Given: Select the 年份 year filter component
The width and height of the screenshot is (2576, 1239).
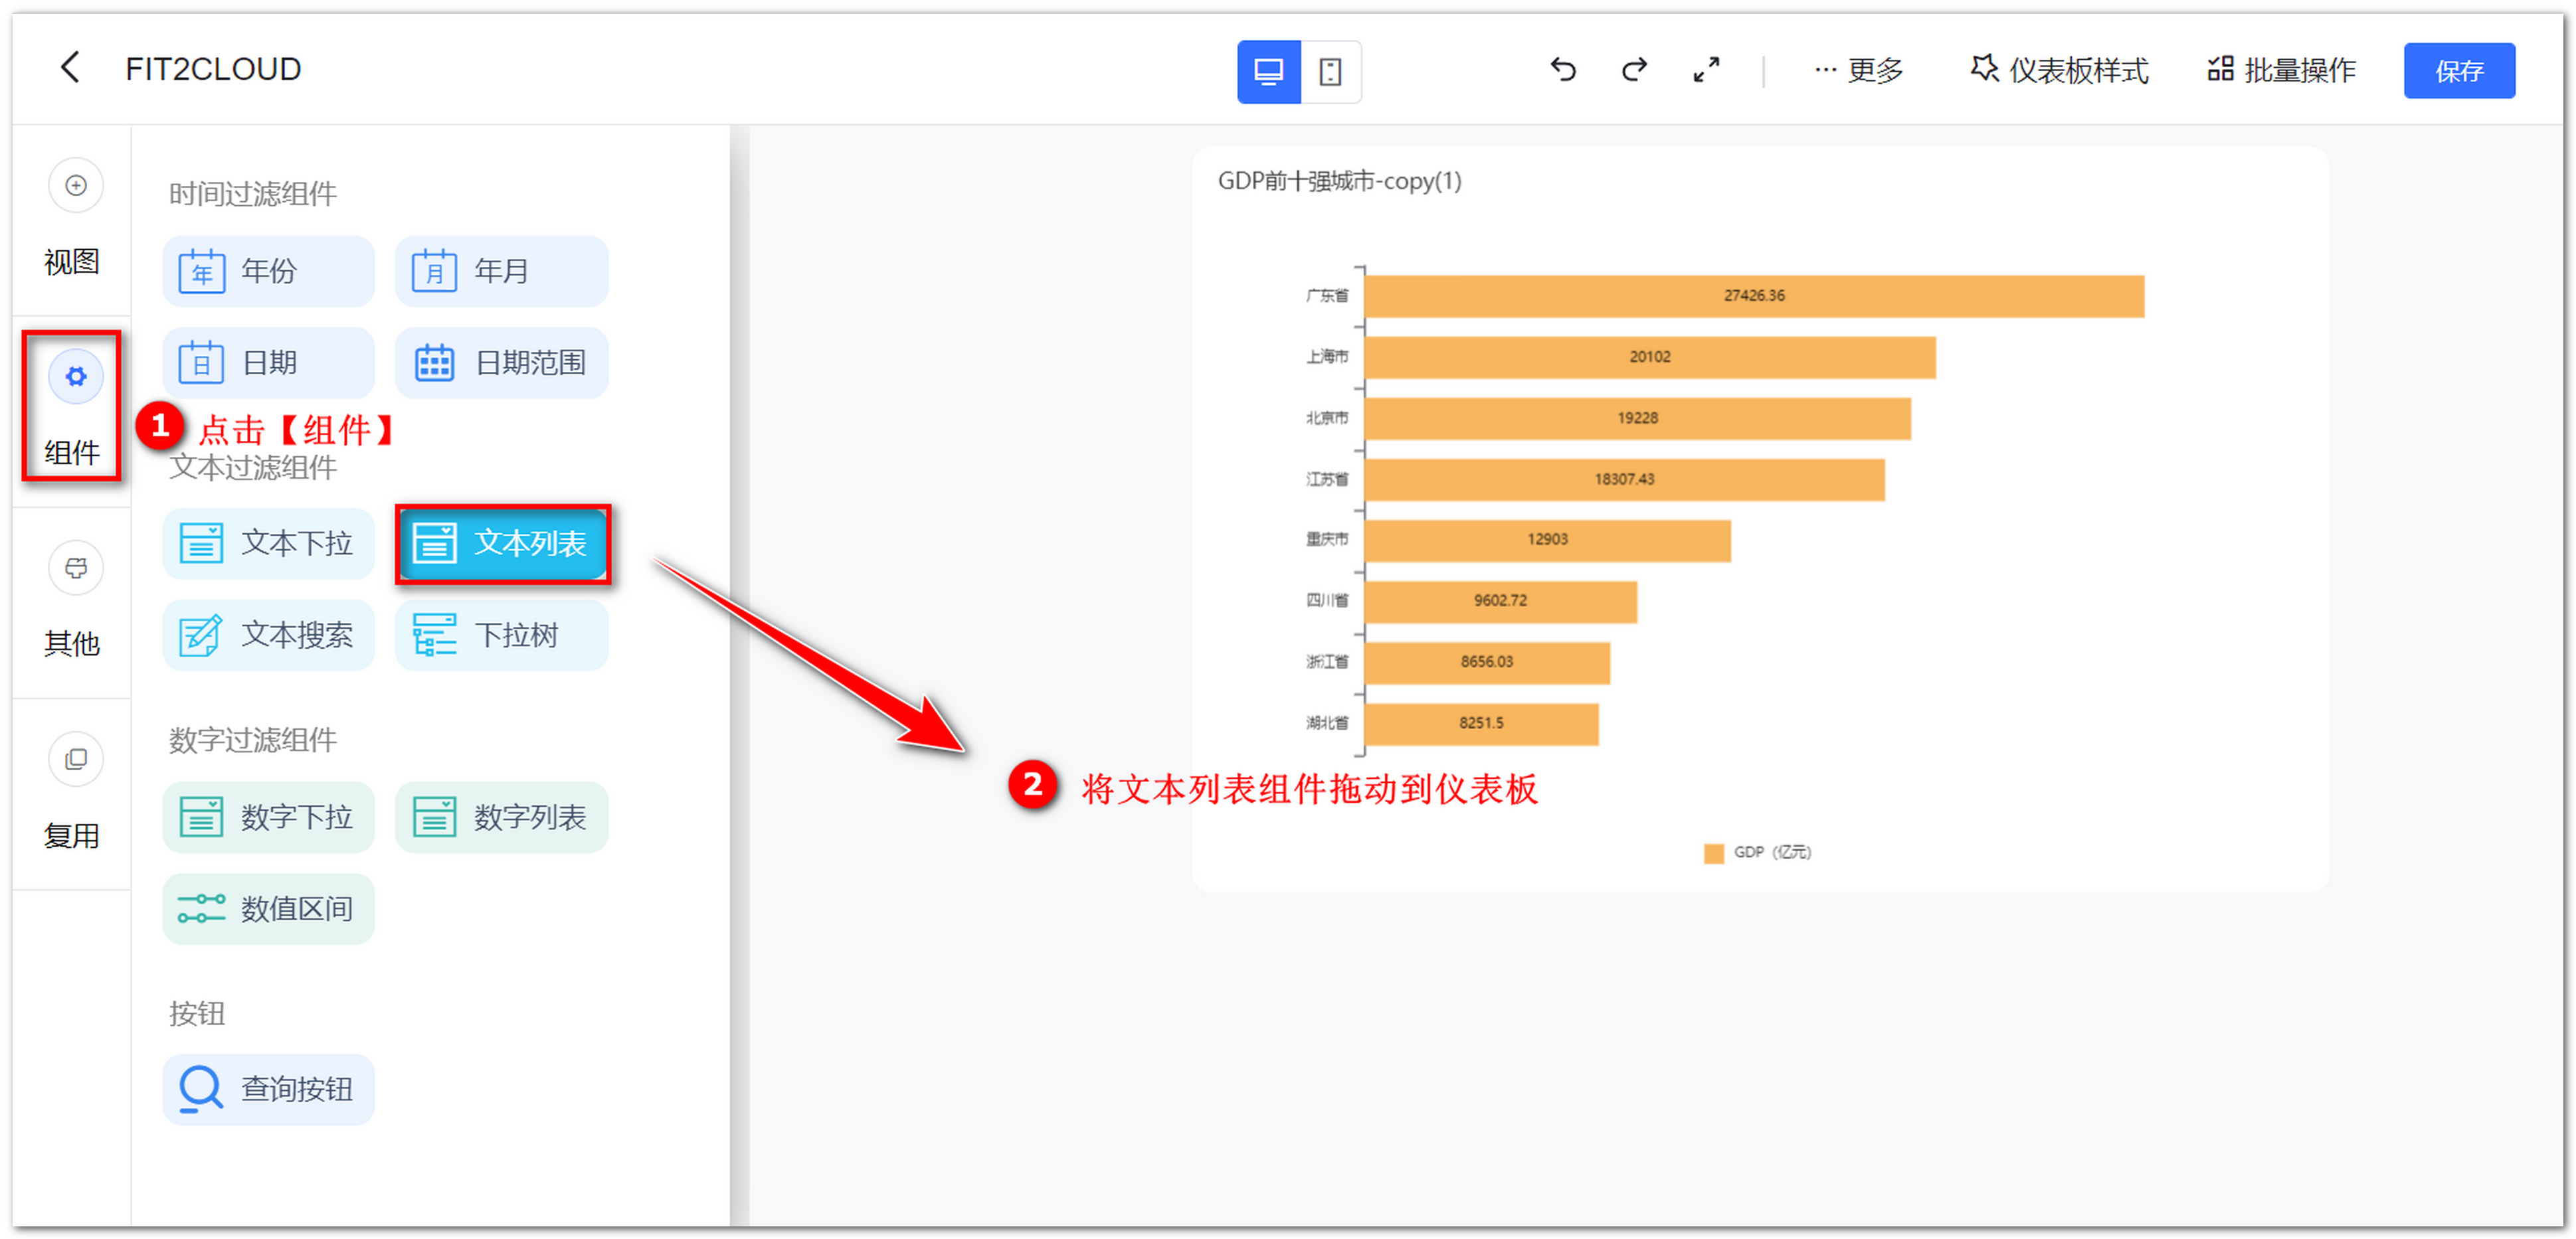Looking at the screenshot, I should pyautogui.click(x=268, y=271).
